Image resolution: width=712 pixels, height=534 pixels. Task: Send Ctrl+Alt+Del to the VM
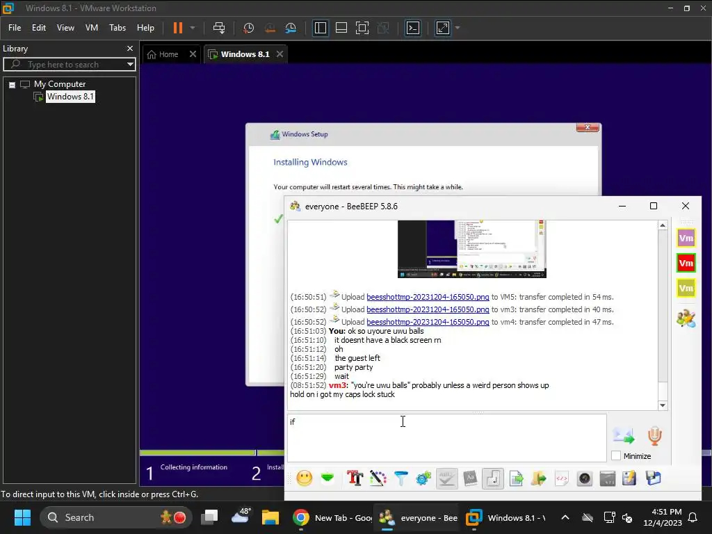pos(219,28)
